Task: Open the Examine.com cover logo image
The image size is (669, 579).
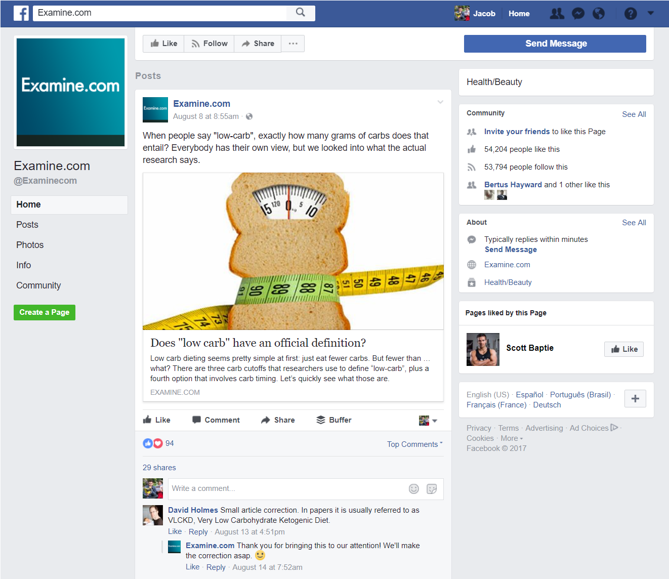Action: tap(70, 92)
